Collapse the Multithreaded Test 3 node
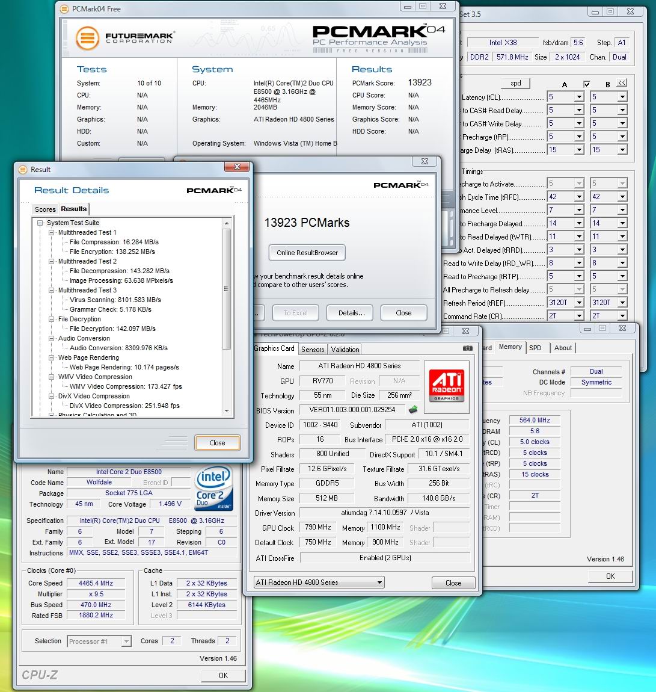The height and width of the screenshot is (692, 656). [x=52, y=291]
